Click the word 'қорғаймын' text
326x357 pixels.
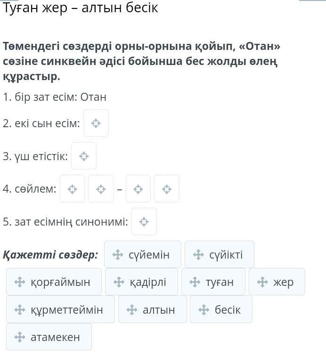[60, 282]
